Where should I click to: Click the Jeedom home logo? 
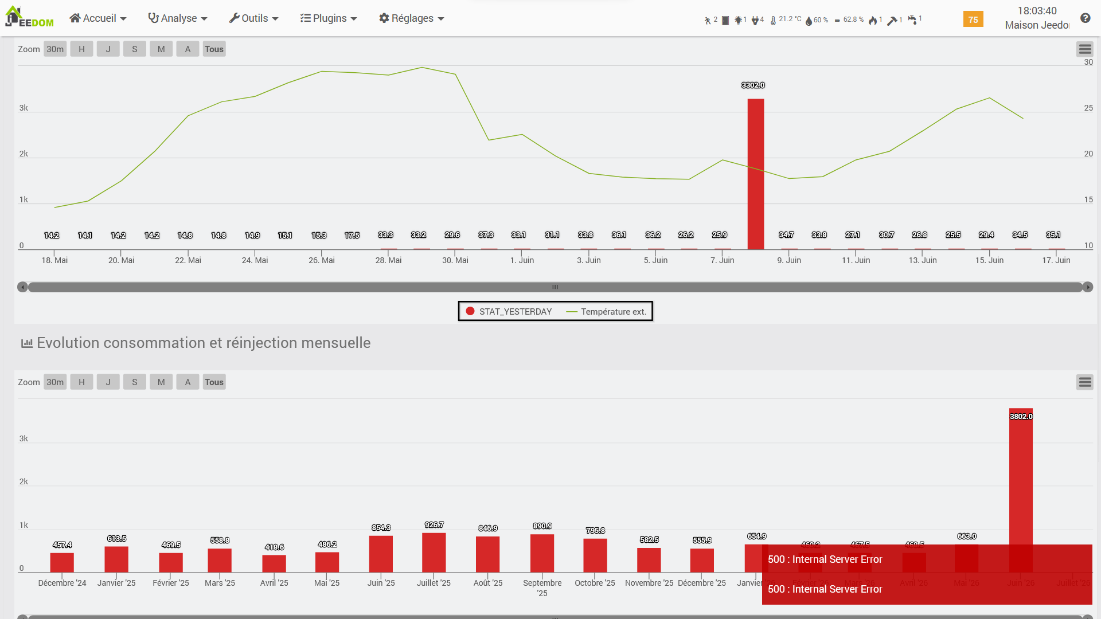[x=29, y=17]
